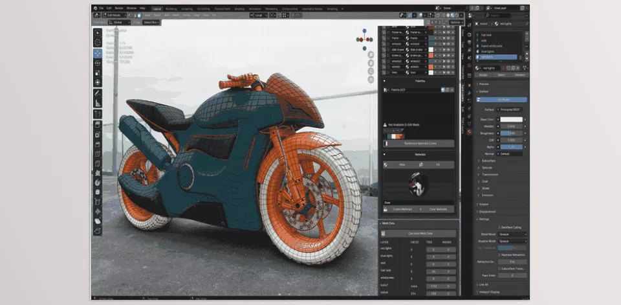Open the Global orientation dropdown
The width and height of the screenshot is (621, 305).
point(118,22)
